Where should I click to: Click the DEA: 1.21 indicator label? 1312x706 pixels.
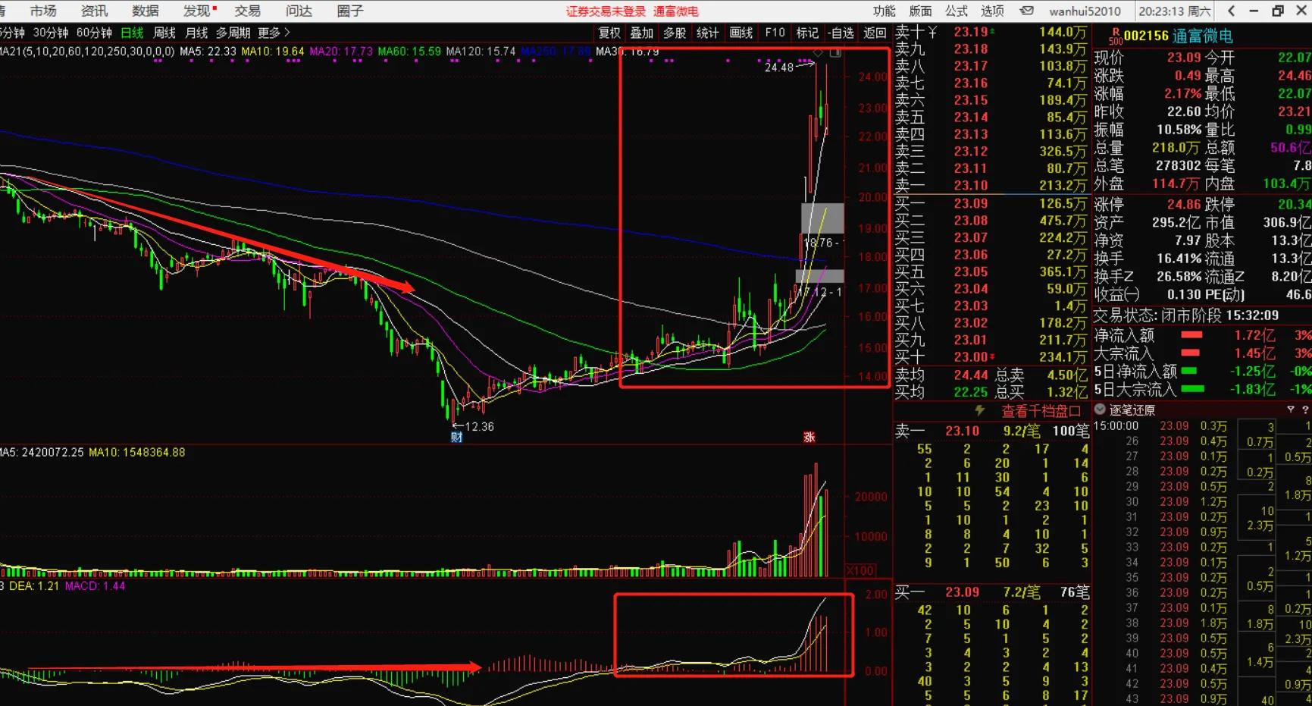click(x=34, y=586)
